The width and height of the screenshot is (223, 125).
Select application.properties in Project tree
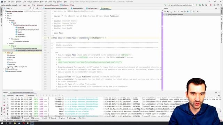pos(22,41)
